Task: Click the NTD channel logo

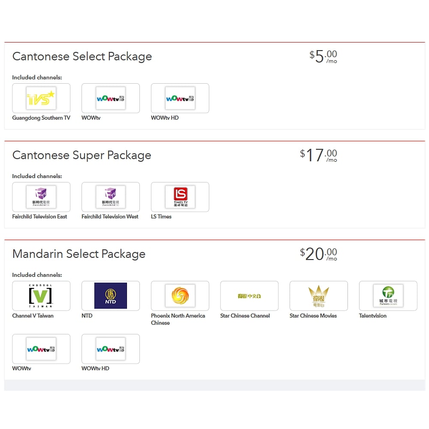Action: click(x=111, y=296)
